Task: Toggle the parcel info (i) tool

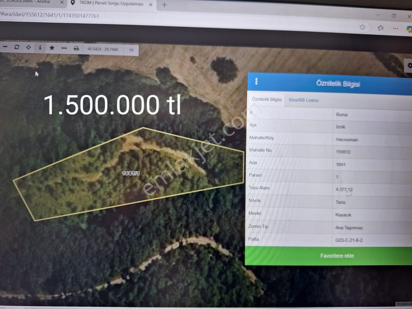Action: pos(40,48)
